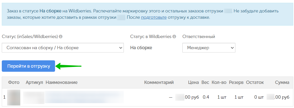The width and height of the screenshot is (294, 108).
Task: Click info icon next to Статус (inSales/Wildberries)
Action: point(61,37)
